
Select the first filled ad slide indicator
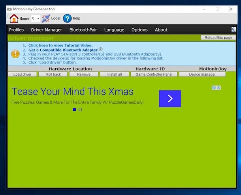pos(74,110)
